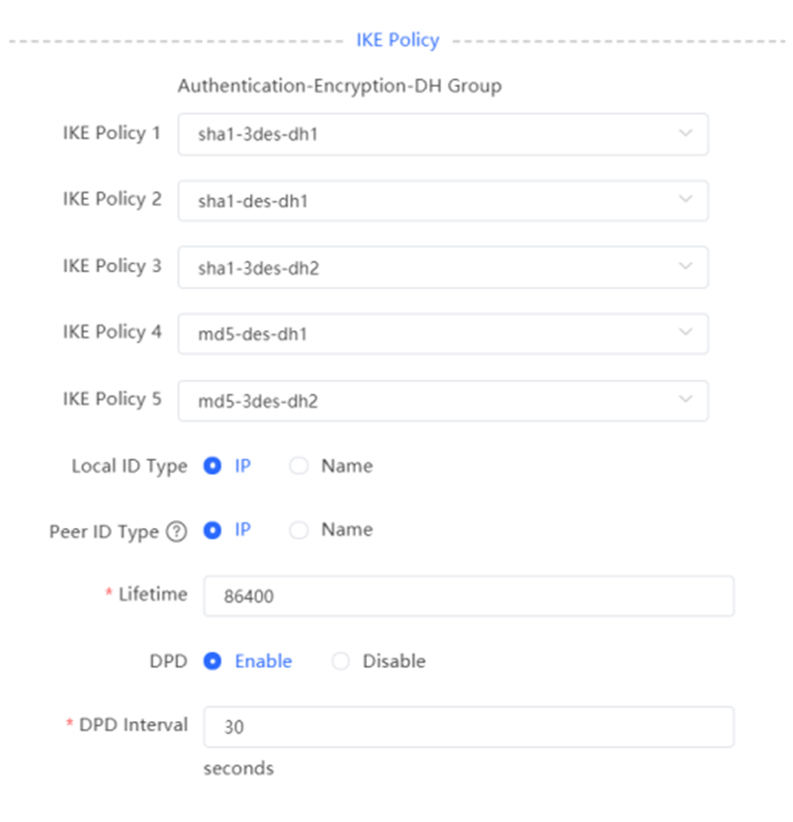The width and height of the screenshot is (793, 822).
Task: Open the sha1-3des-dh1 policy combo box
Action: 443,135
